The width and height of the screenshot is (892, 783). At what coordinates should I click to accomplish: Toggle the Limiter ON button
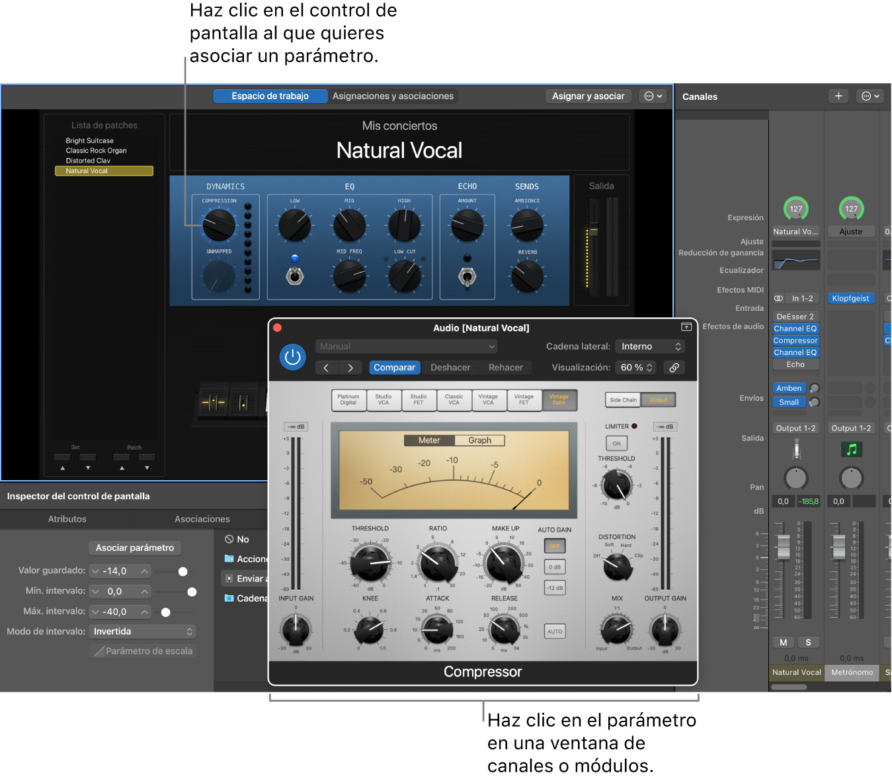pyautogui.click(x=616, y=444)
